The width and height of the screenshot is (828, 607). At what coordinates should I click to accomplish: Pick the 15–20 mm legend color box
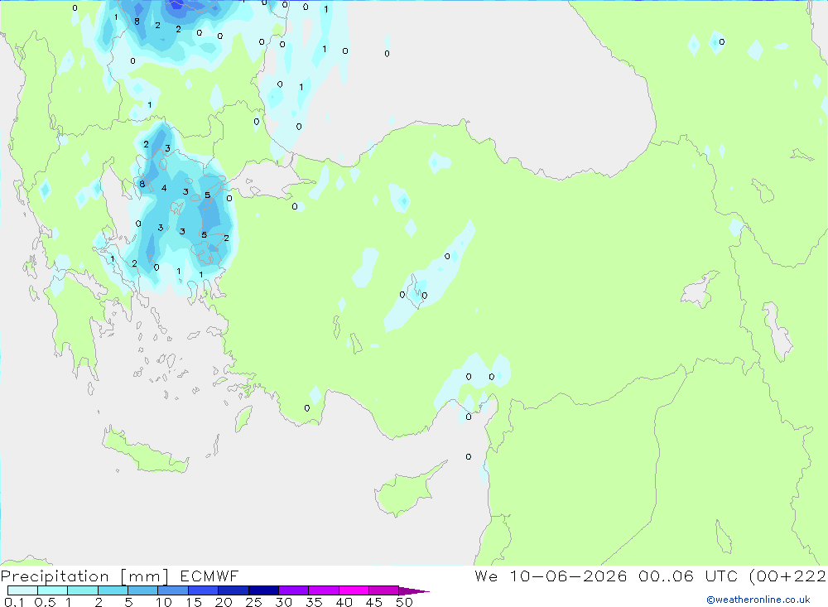(203, 590)
